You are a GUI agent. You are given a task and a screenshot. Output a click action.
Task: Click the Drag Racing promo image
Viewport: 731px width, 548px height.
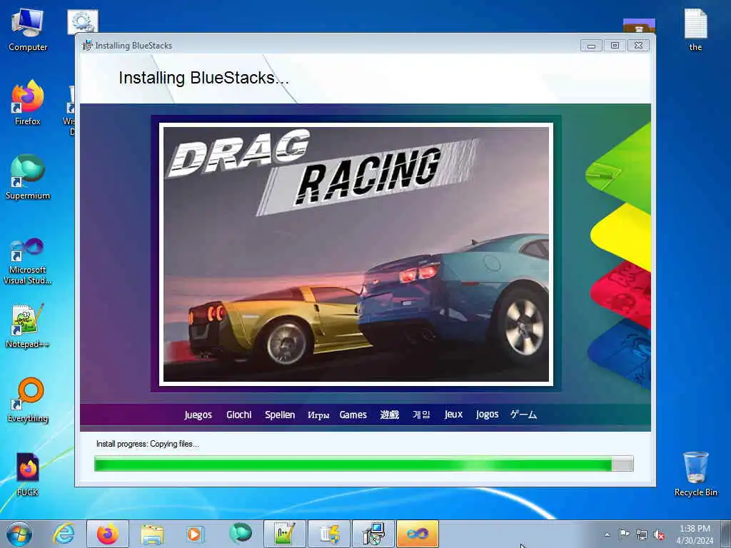point(356,255)
